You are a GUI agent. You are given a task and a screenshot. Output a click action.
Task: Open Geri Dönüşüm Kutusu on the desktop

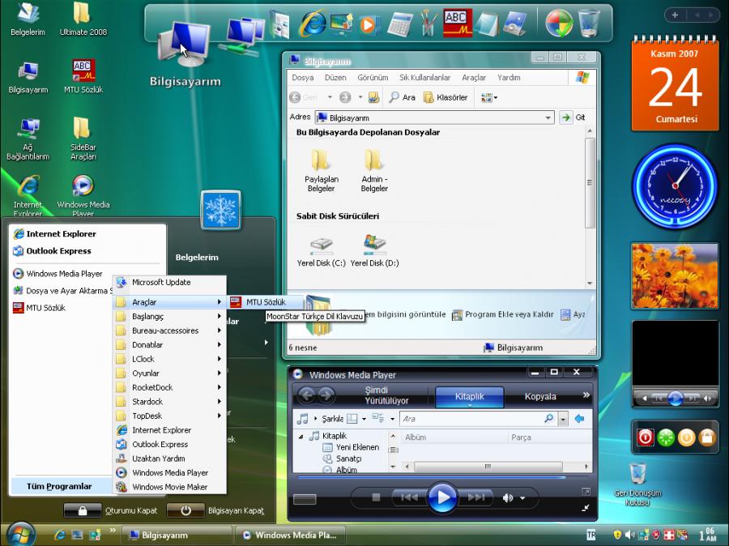(x=637, y=484)
